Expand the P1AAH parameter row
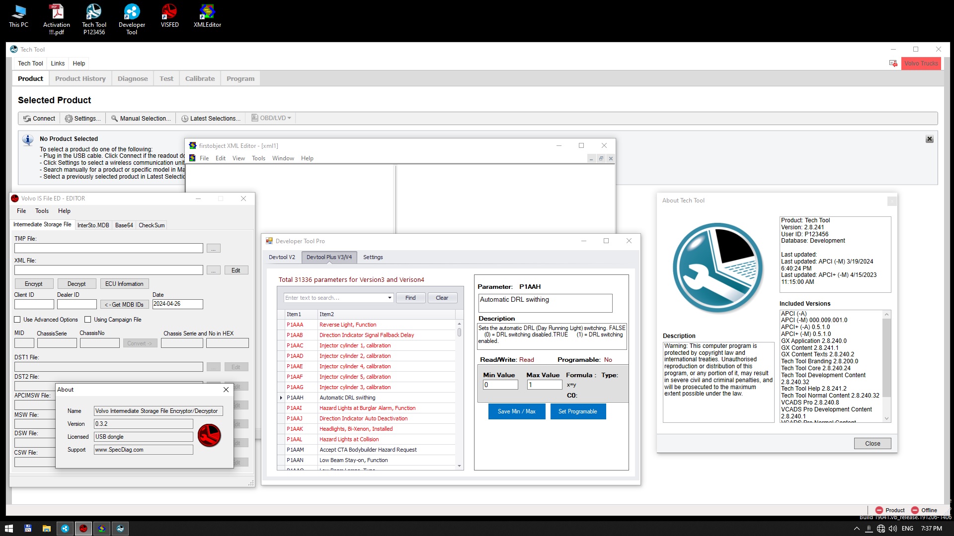This screenshot has height=536, width=954. [281, 398]
